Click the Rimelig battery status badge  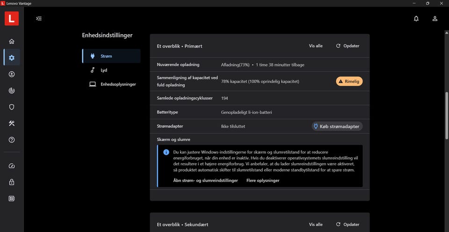click(349, 81)
